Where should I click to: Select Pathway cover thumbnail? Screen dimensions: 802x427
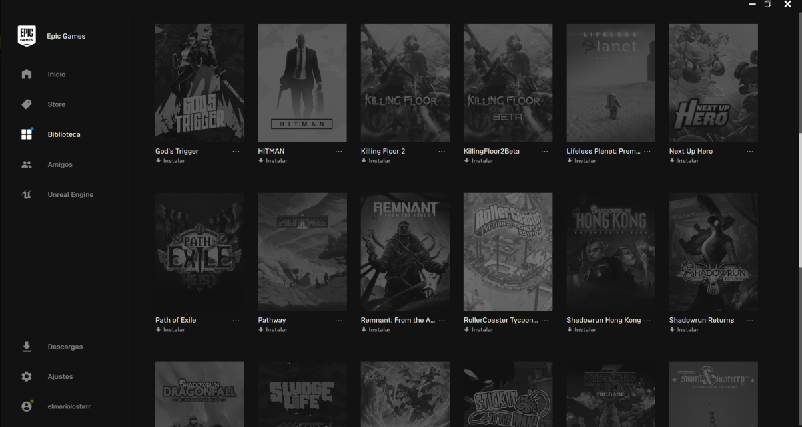(302, 252)
